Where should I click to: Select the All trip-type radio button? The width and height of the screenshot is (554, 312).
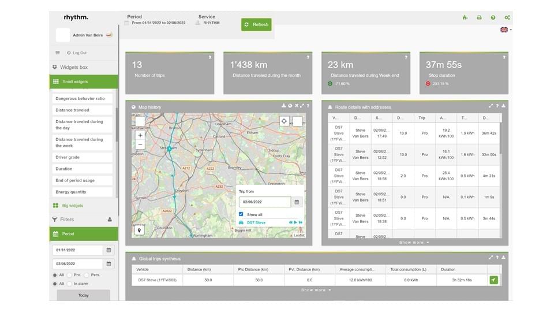[x=55, y=275]
